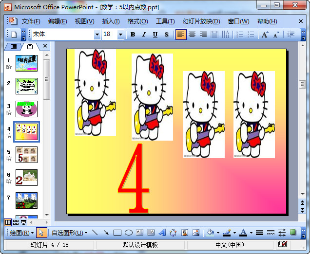Switch to the Slides thumbnail tab
Viewport: 310px width, 254px height.
click(30, 47)
